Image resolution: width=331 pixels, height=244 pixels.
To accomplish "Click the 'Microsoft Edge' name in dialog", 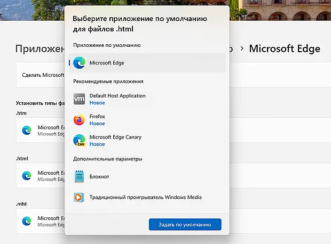I will (x=107, y=63).
